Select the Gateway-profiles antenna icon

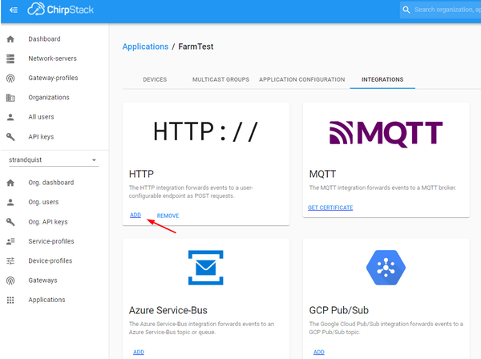(10, 79)
